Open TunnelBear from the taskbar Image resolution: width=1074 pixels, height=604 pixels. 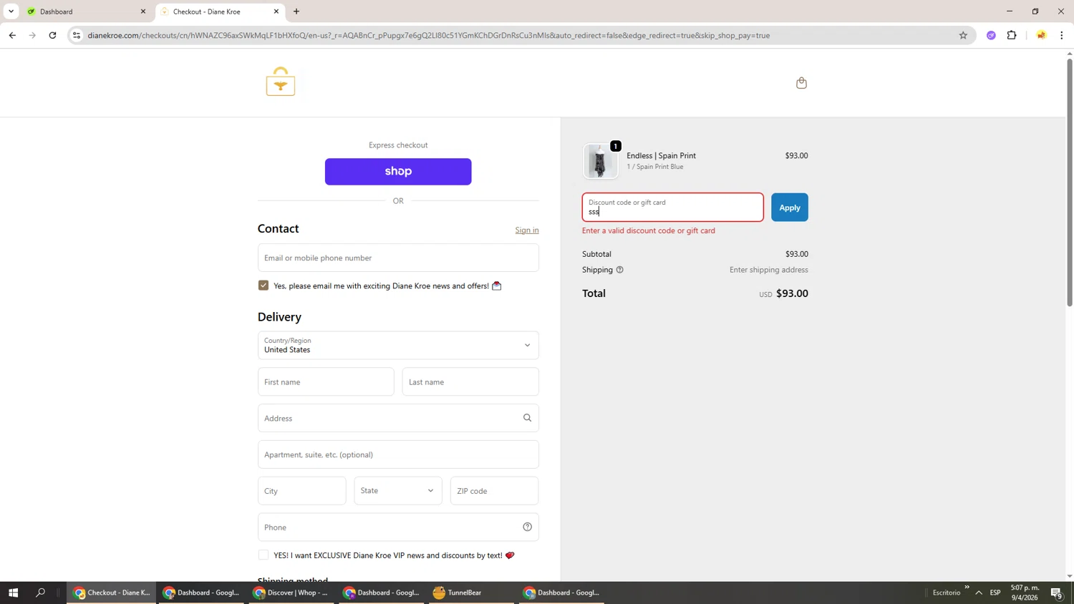pos(470,593)
